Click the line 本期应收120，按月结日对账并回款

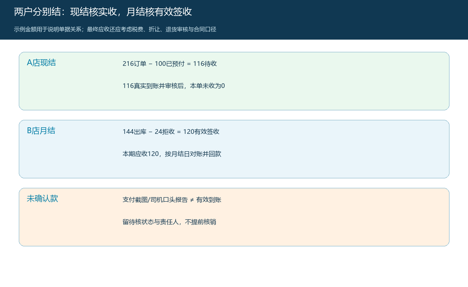coord(172,154)
